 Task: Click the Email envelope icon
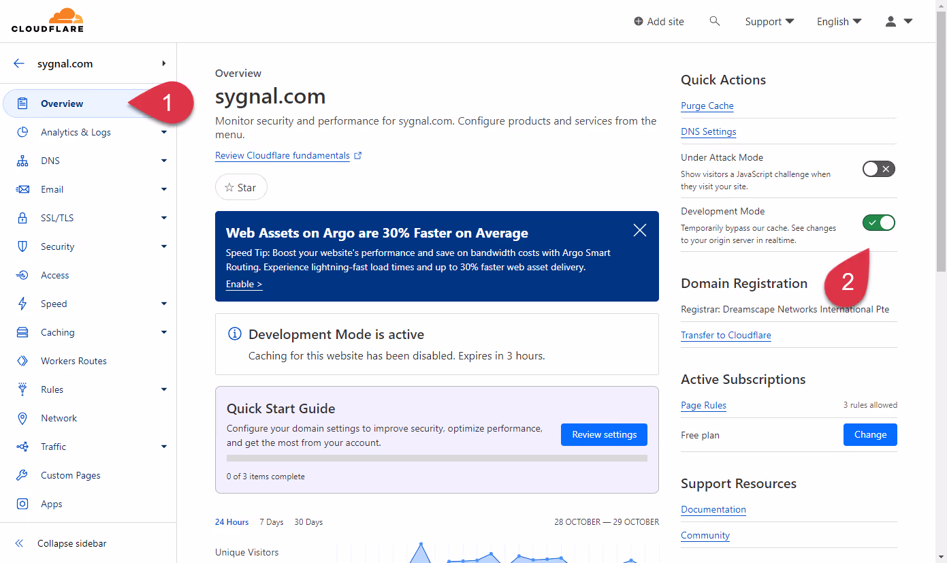22,189
